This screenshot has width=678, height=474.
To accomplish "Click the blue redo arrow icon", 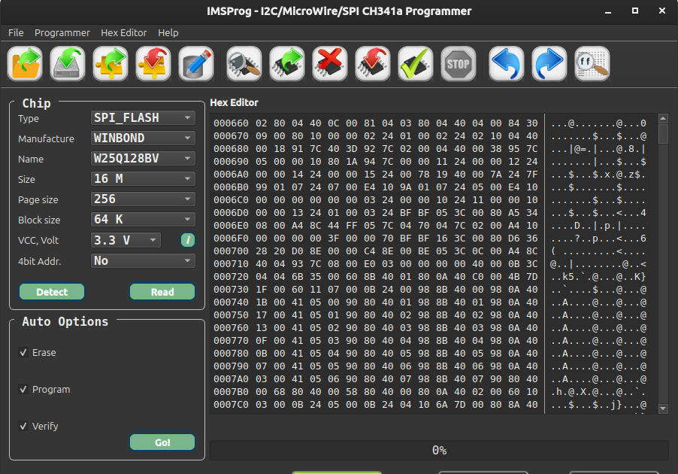I will tap(549, 64).
